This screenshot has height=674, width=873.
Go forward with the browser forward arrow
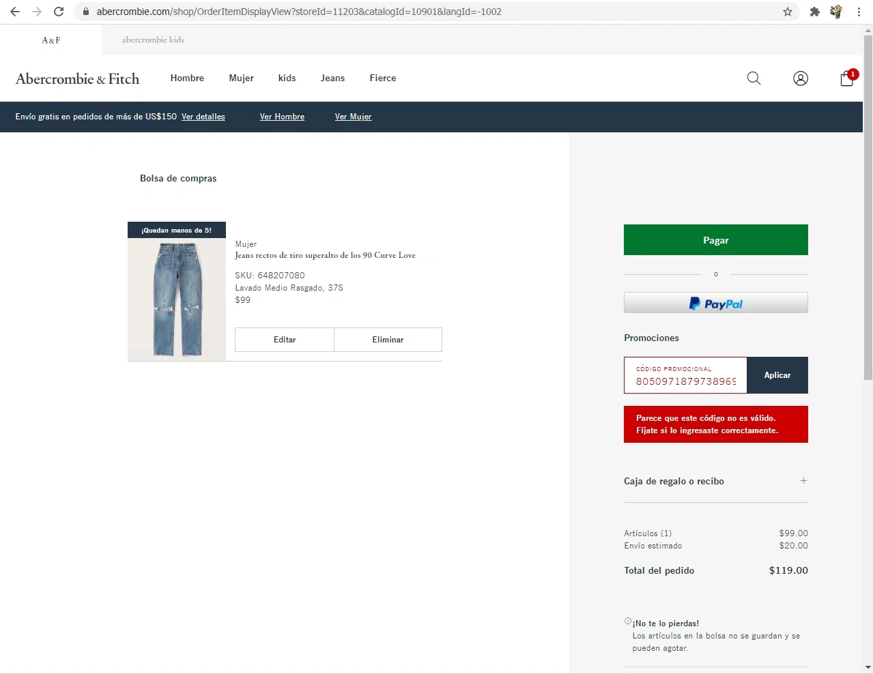coord(37,12)
